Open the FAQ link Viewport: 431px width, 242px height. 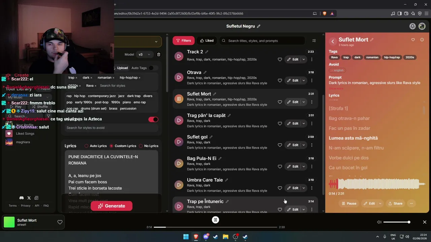[46, 206]
